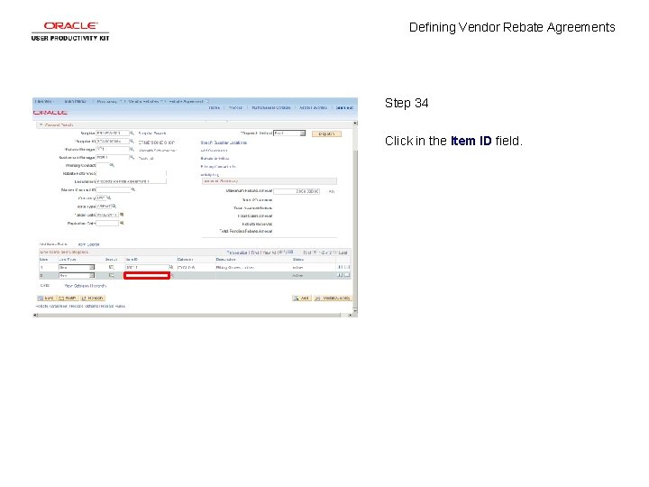Select the Rebate Agreement breadcrumb
This screenshot has width=649, height=487.
click(186, 101)
